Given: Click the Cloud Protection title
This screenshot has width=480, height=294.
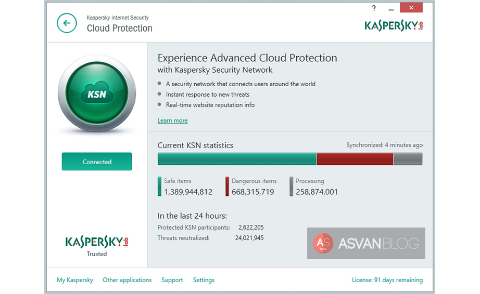Looking at the screenshot, I should click(x=119, y=28).
